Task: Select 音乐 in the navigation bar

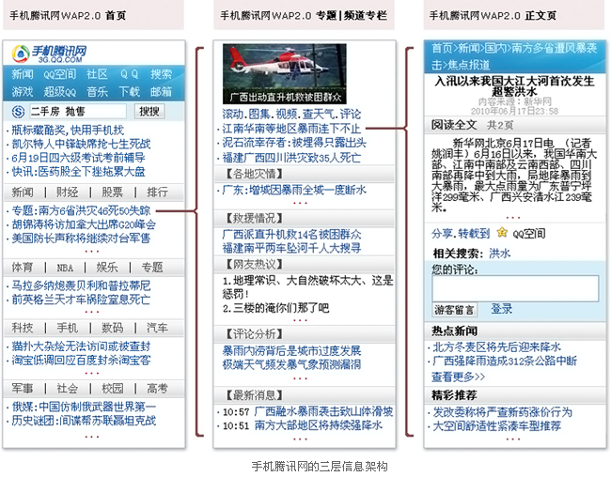Action: (97, 92)
